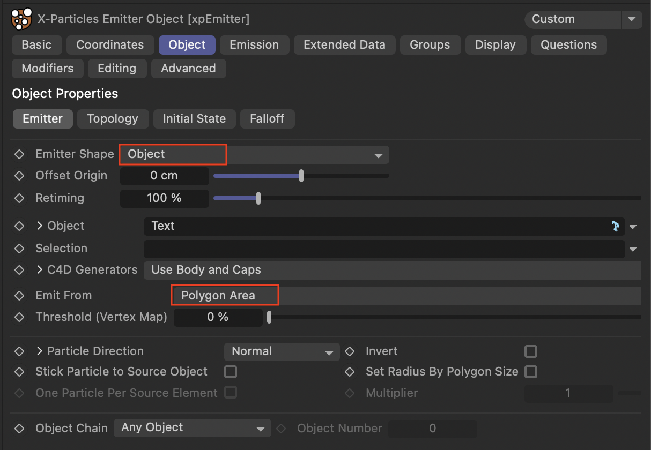Switch to the Extended Data tab
The width and height of the screenshot is (651, 450).
click(x=344, y=45)
